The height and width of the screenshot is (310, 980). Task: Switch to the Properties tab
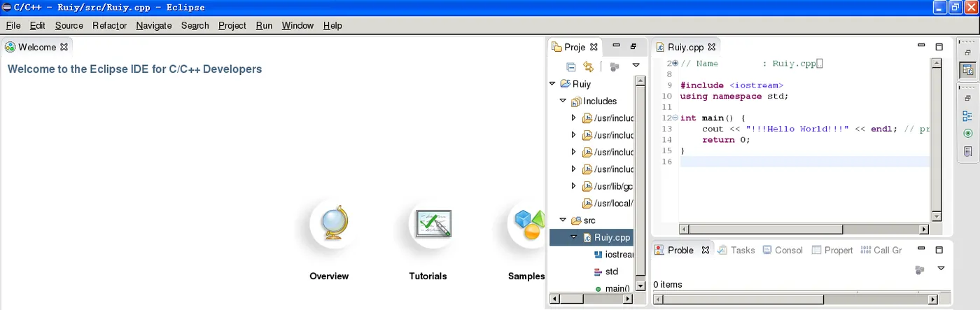(x=832, y=250)
